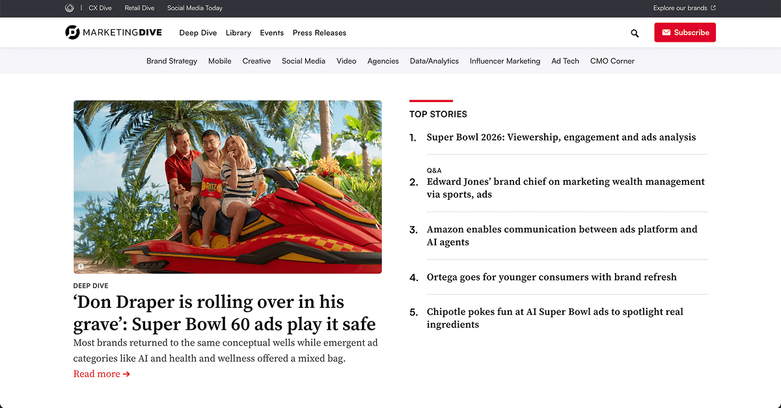Click the red arrow after Read more

click(x=128, y=374)
